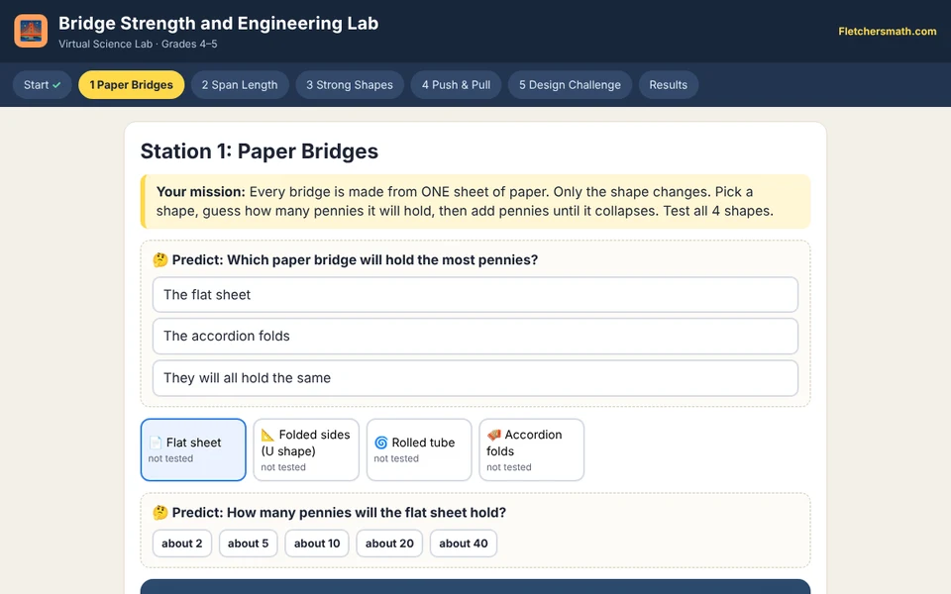Click the flat sheet paper icon
Viewport: 951px width, 594px height.
[x=156, y=443]
